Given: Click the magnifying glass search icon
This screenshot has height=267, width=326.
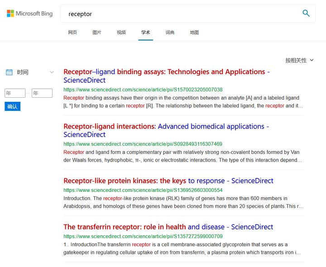Looking at the screenshot, I should [306, 13].
